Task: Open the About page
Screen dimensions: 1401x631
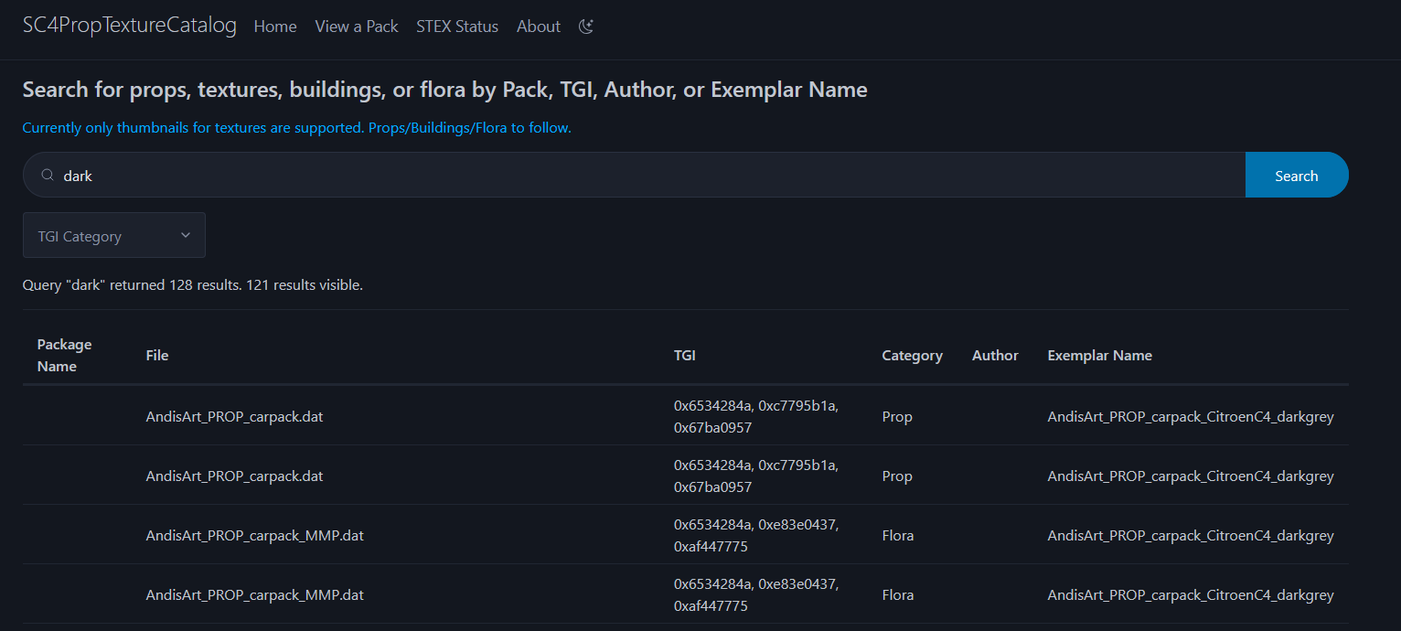Action: pyautogui.click(x=539, y=27)
